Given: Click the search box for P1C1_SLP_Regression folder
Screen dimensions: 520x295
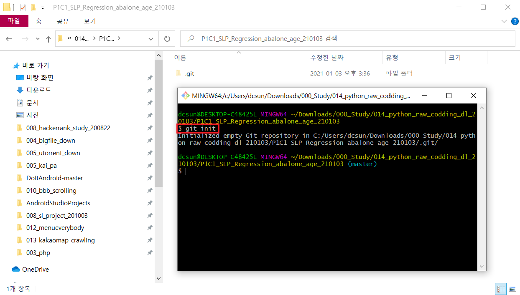Looking at the screenshot, I should [x=347, y=38].
